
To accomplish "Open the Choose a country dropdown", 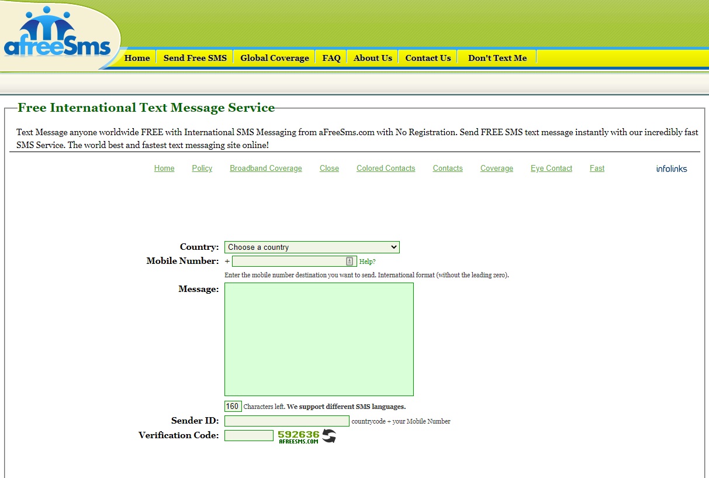I will coord(312,247).
